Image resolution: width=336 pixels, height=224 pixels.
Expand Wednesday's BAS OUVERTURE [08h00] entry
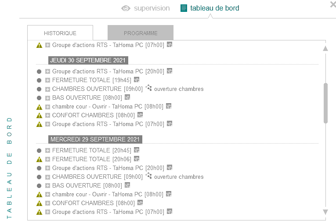(x=47, y=186)
